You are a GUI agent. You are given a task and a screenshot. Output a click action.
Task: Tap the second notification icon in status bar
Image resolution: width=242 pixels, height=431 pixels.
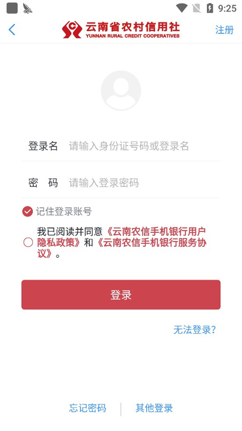point(27,8)
